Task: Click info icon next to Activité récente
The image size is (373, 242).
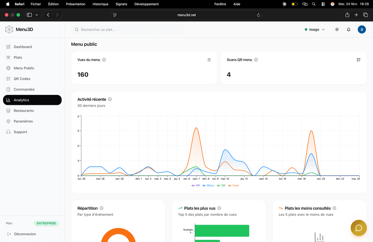Action: pos(110,99)
